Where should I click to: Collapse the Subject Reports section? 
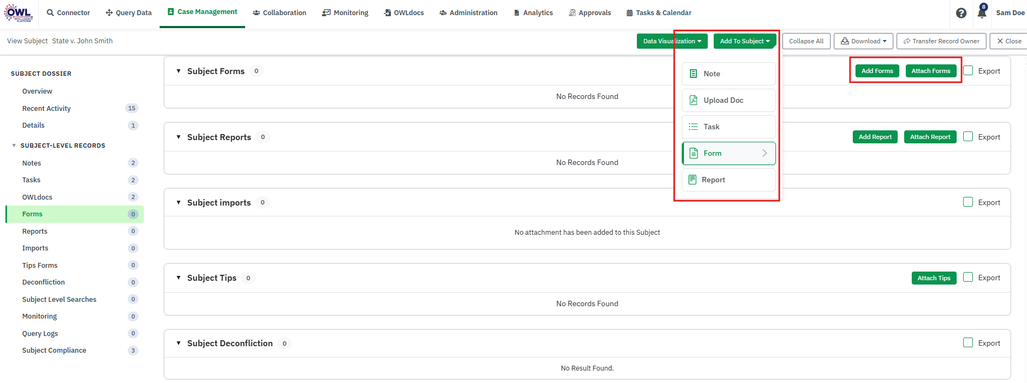click(x=179, y=137)
